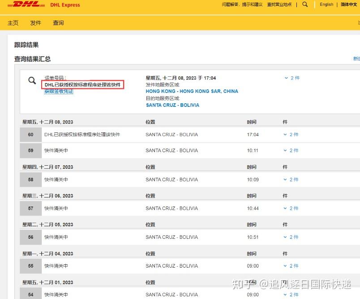Click the 快件清关中 status in checkpoint 57 row
The width and height of the screenshot is (360, 299).
click(x=56, y=208)
